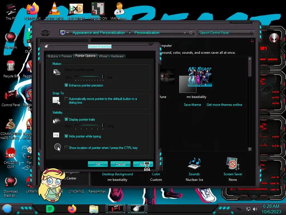The height and width of the screenshot is (215, 286).
Task: Adjust the pointer trails length slider
Action: (103, 125)
